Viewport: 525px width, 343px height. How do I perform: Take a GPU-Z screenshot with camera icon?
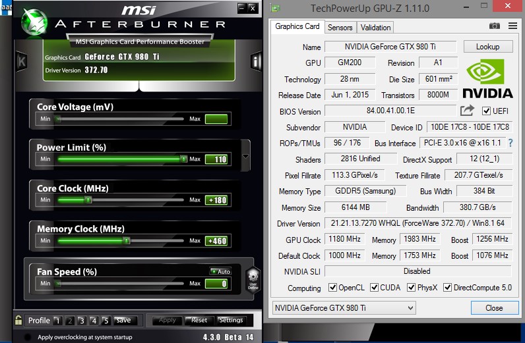pos(495,26)
